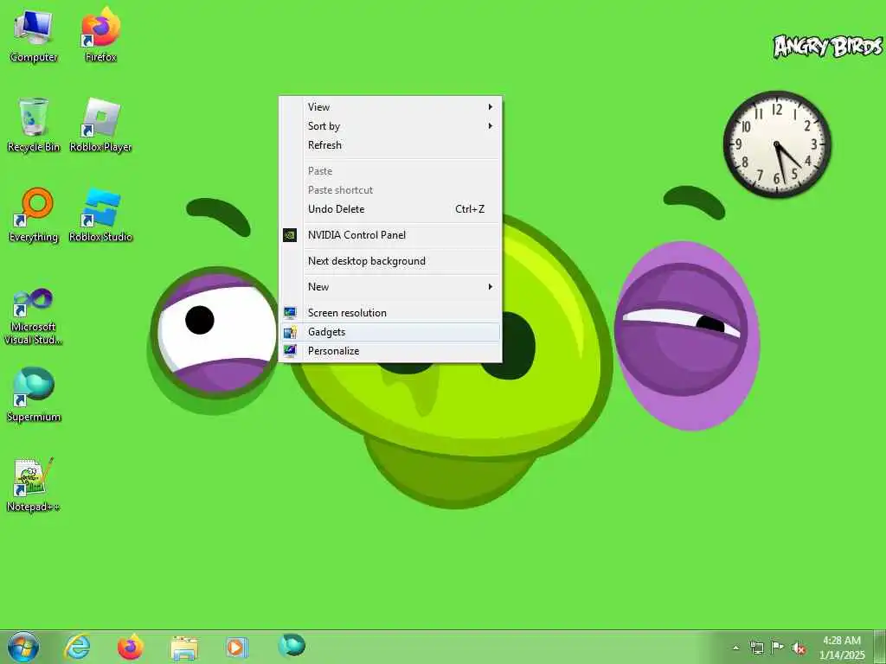Viewport: 886px width, 664px height.
Task: Open NVIDIA Control Panel from context menu
Action: [x=390, y=235]
